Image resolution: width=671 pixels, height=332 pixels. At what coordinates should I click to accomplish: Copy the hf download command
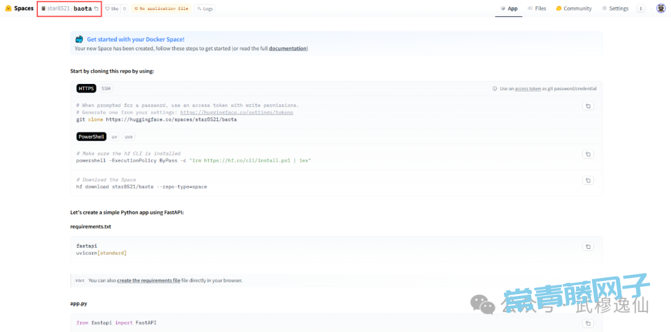click(588, 180)
